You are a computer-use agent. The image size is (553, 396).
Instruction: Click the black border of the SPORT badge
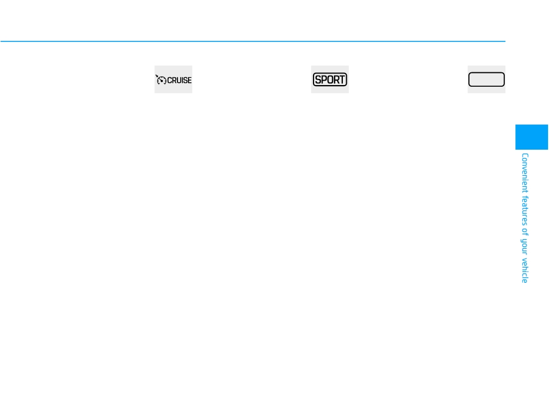tap(330, 73)
